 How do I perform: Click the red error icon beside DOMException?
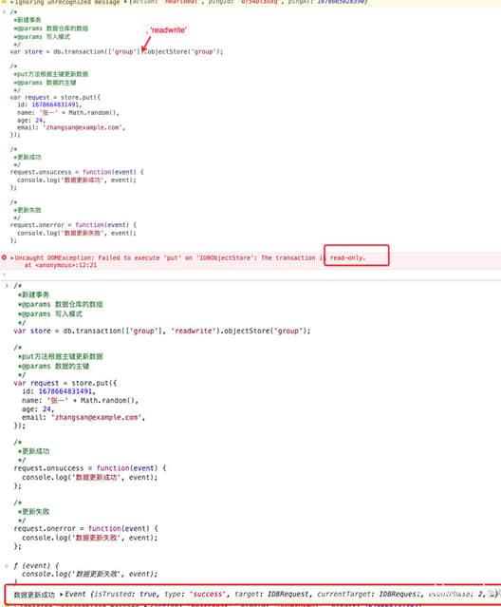point(4,257)
